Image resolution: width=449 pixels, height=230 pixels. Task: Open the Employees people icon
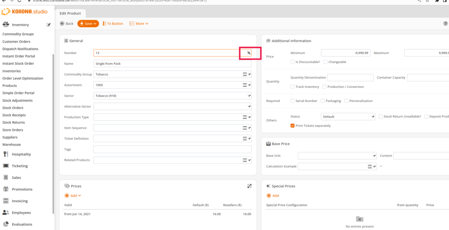pos(6,212)
